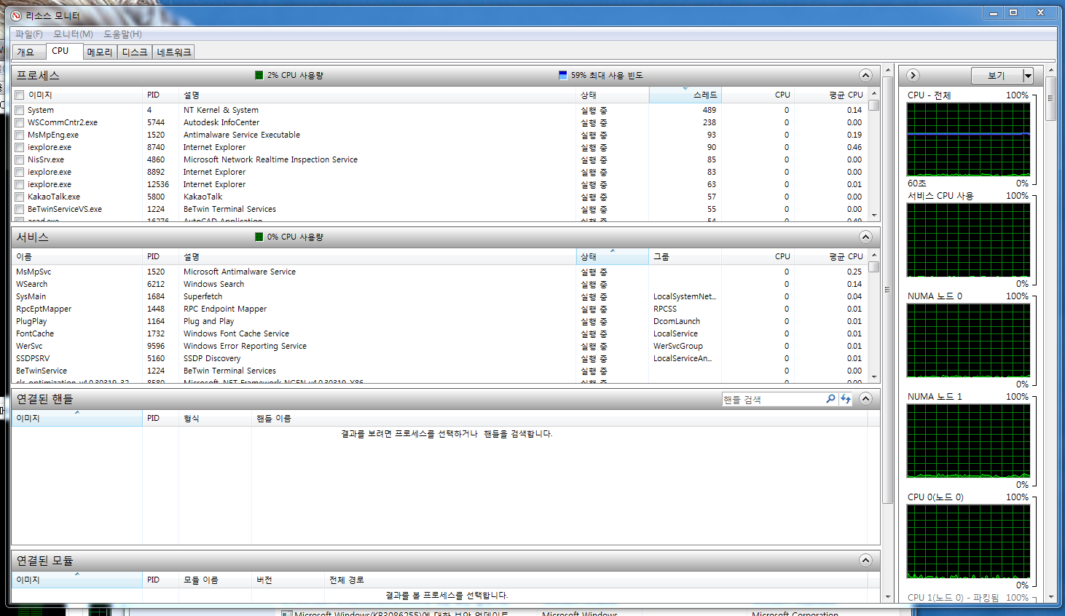Image resolution: width=1065 pixels, height=616 pixels.
Task: Click the 서비스 CPU 사용 graph
Action: [968, 240]
